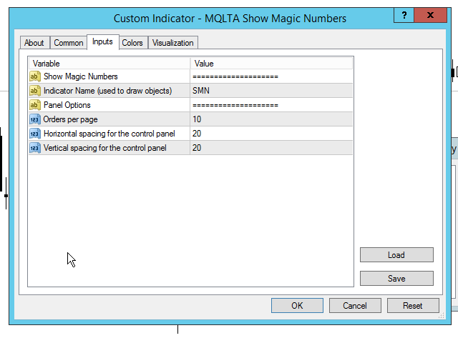Go to the Colors tab
The height and width of the screenshot is (343, 458).
pyautogui.click(x=132, y=43)
